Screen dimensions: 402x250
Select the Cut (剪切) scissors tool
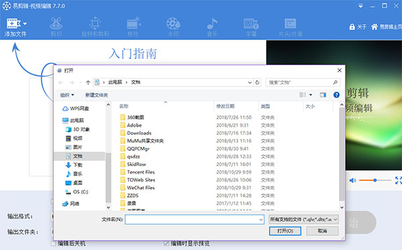click(x=56, y=27)
